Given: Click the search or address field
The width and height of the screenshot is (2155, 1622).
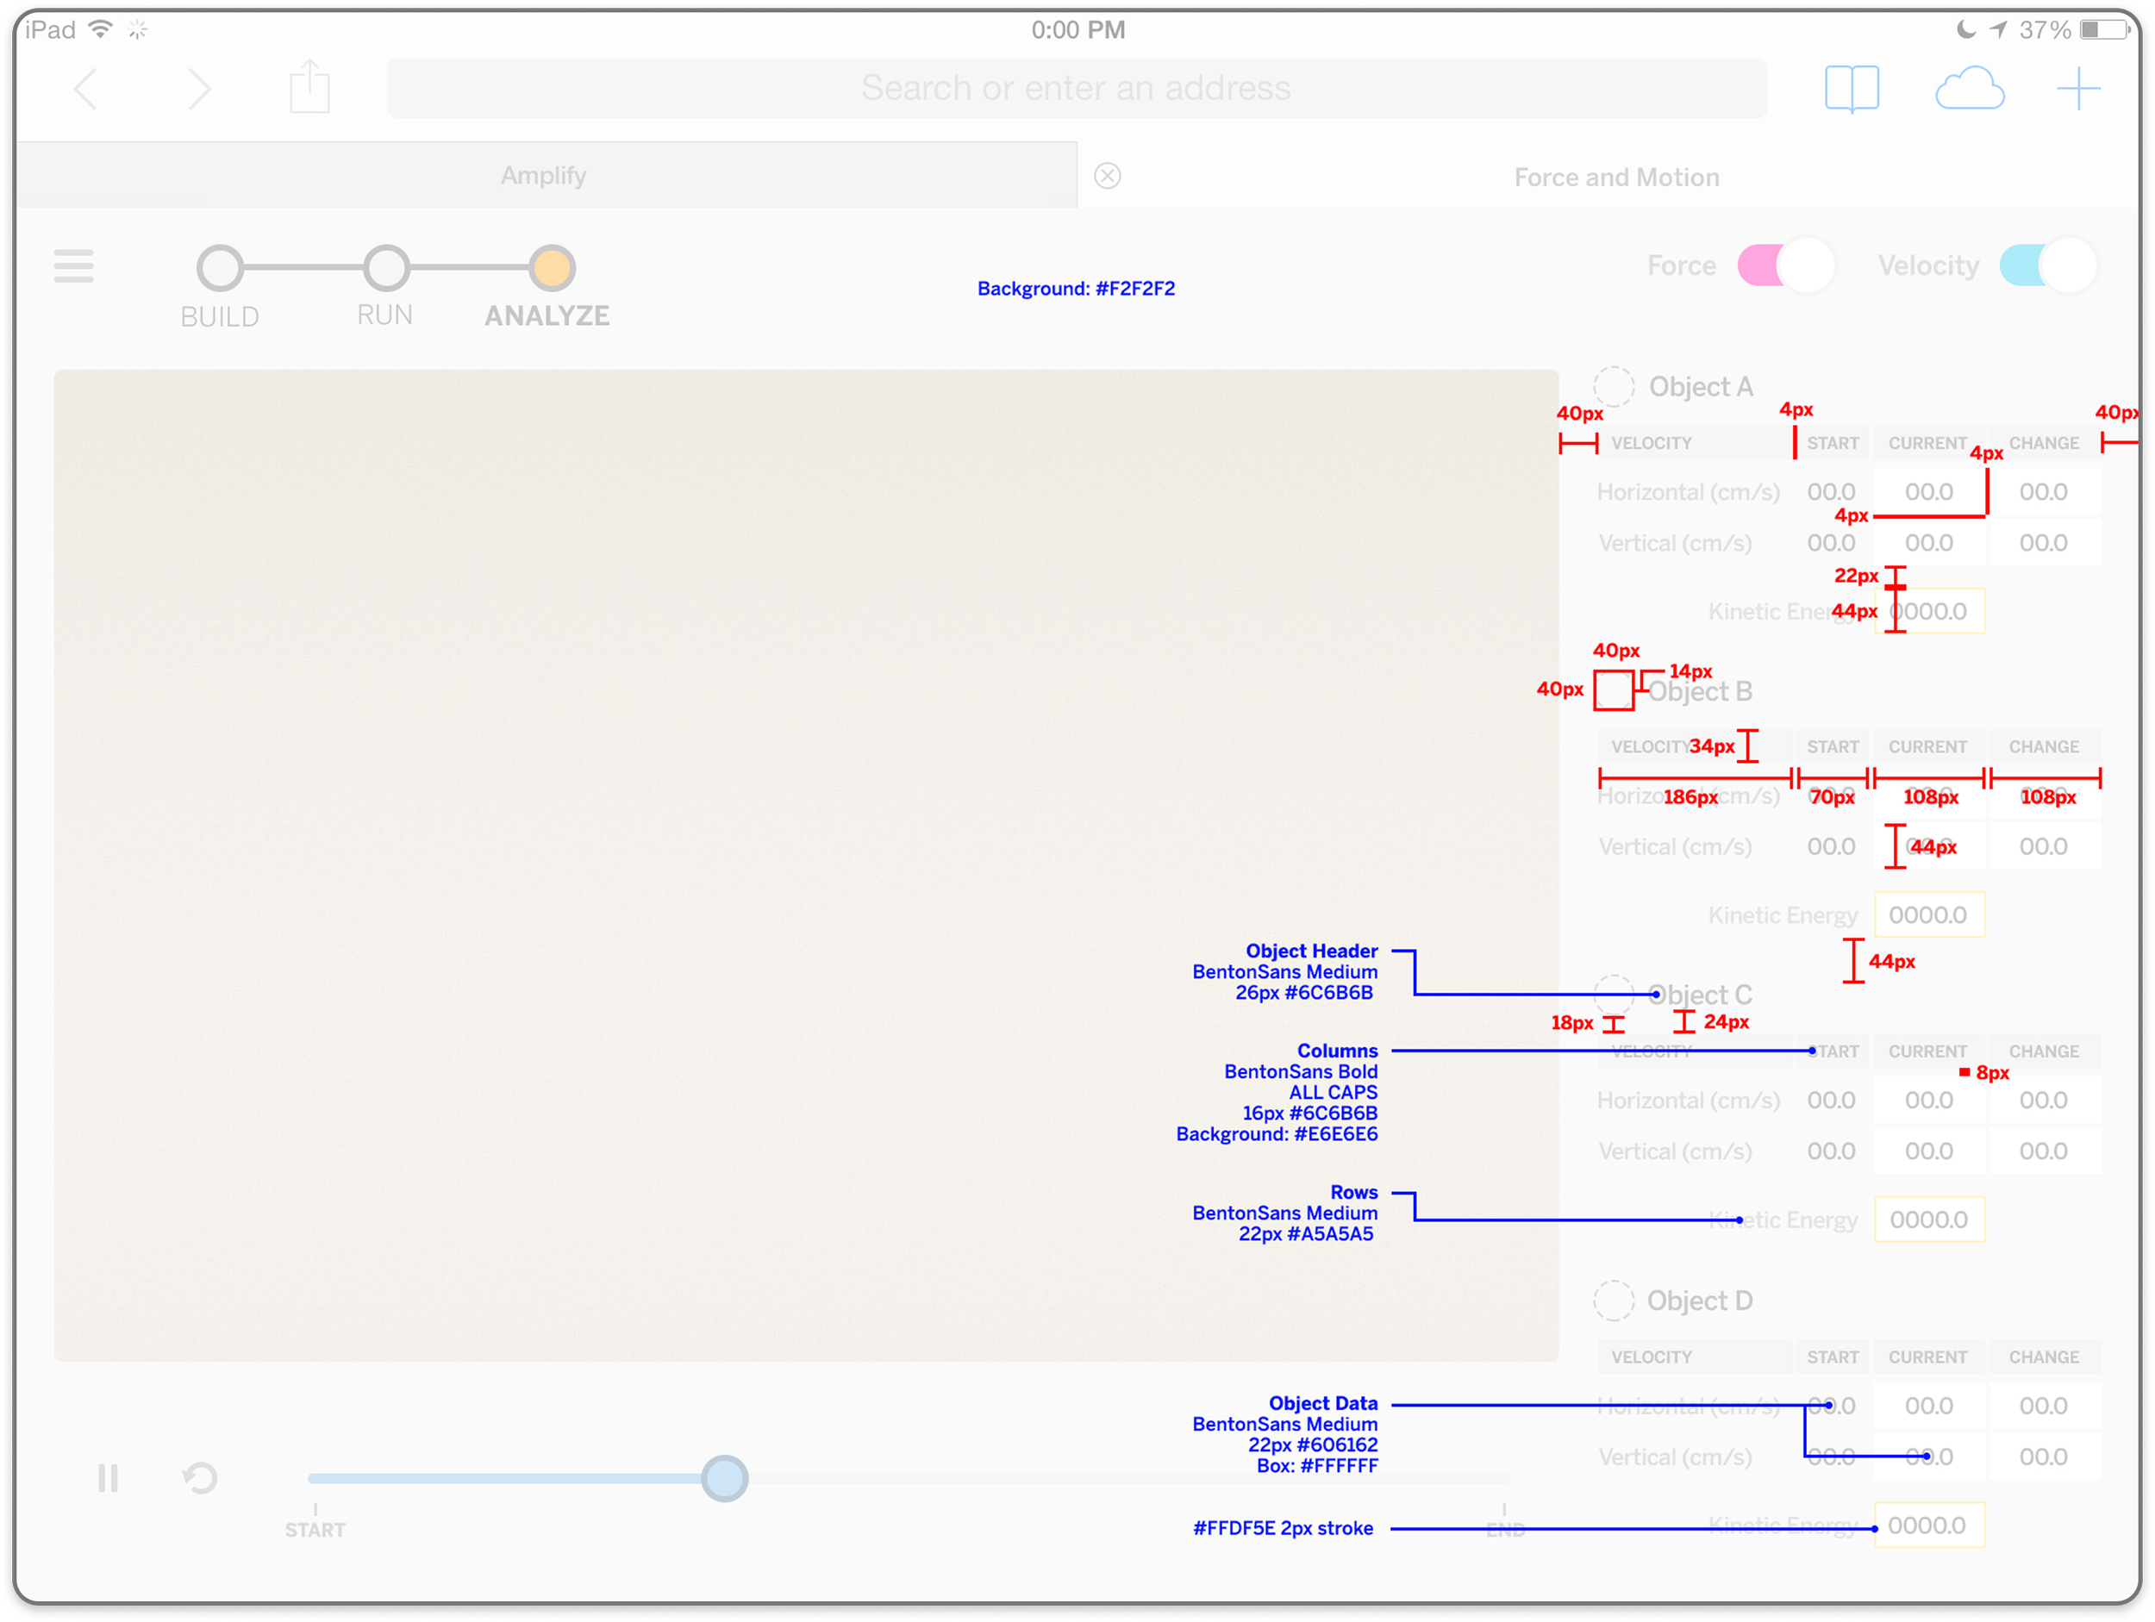Looking at the screenshot, I should [x=1077, y=89].
